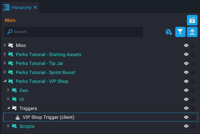Viewport: 200px width, 134px height.
Task: Click the filter funnel icon button
Action: 180,32
